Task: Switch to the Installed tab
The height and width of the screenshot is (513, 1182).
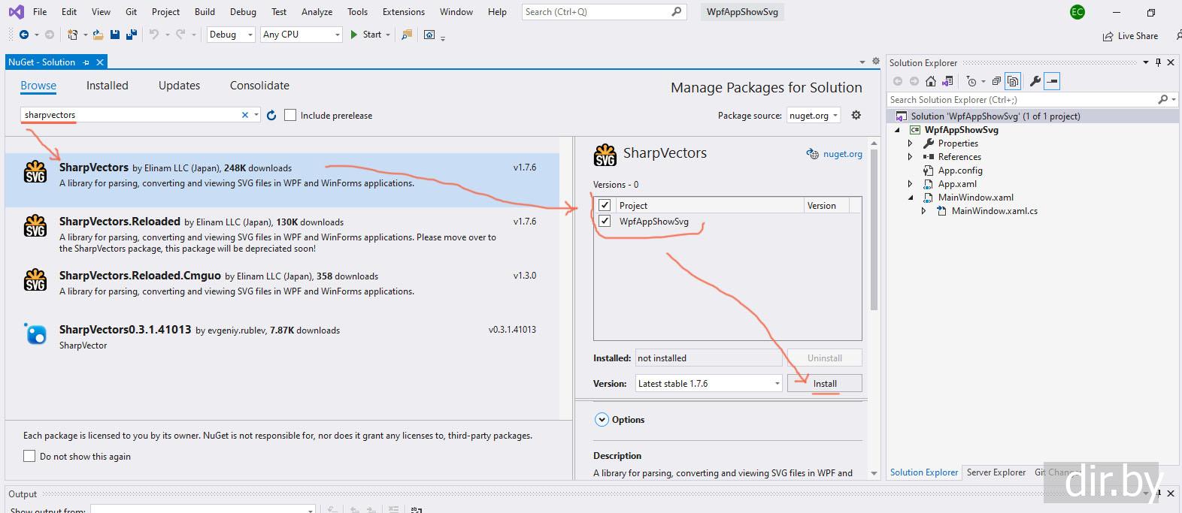Action: click(107, 86)
